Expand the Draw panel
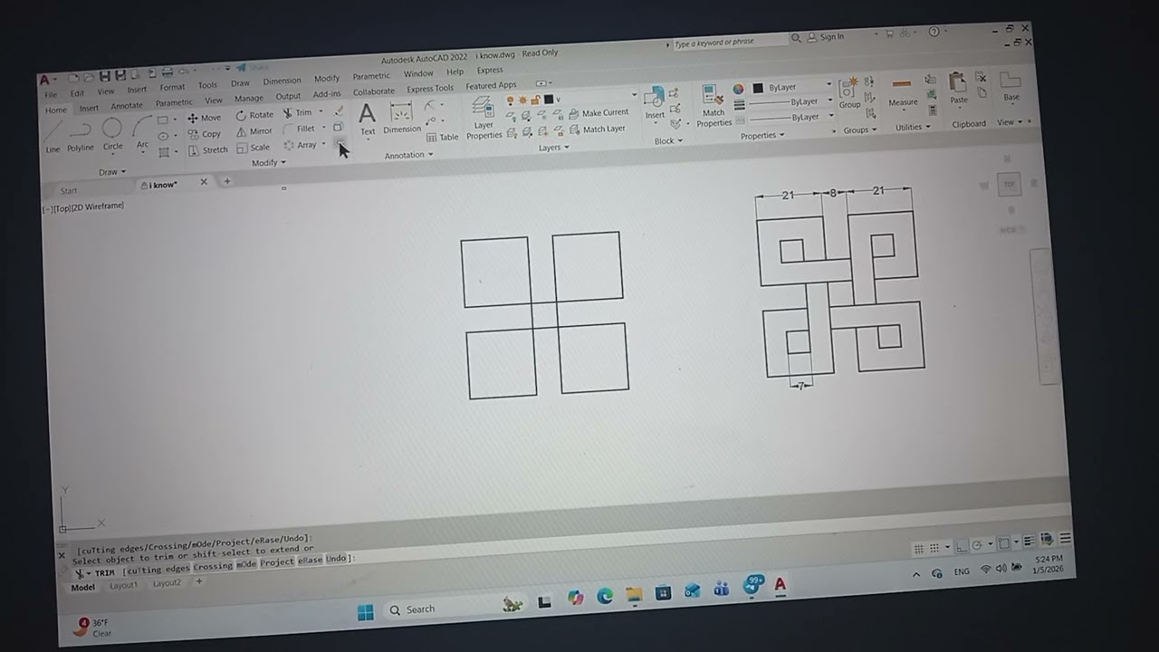The width and height of the screenshot is (1159, 652). [x=112, y=172]
